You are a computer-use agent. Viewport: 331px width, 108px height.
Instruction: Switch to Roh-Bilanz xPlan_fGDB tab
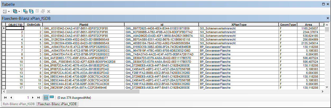click(x=19, y=104)
